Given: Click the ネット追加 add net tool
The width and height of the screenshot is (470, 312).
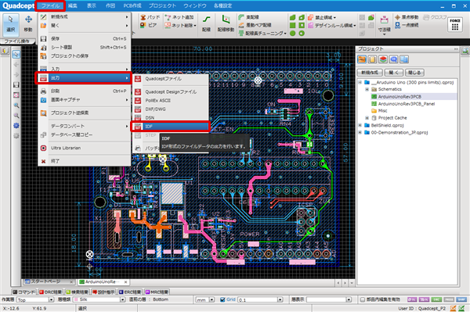Looking at the screenshot, I should click(179, 17).
